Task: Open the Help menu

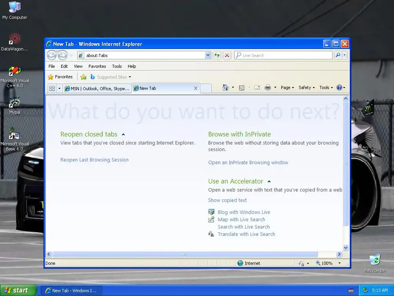Action: [132, 66]
